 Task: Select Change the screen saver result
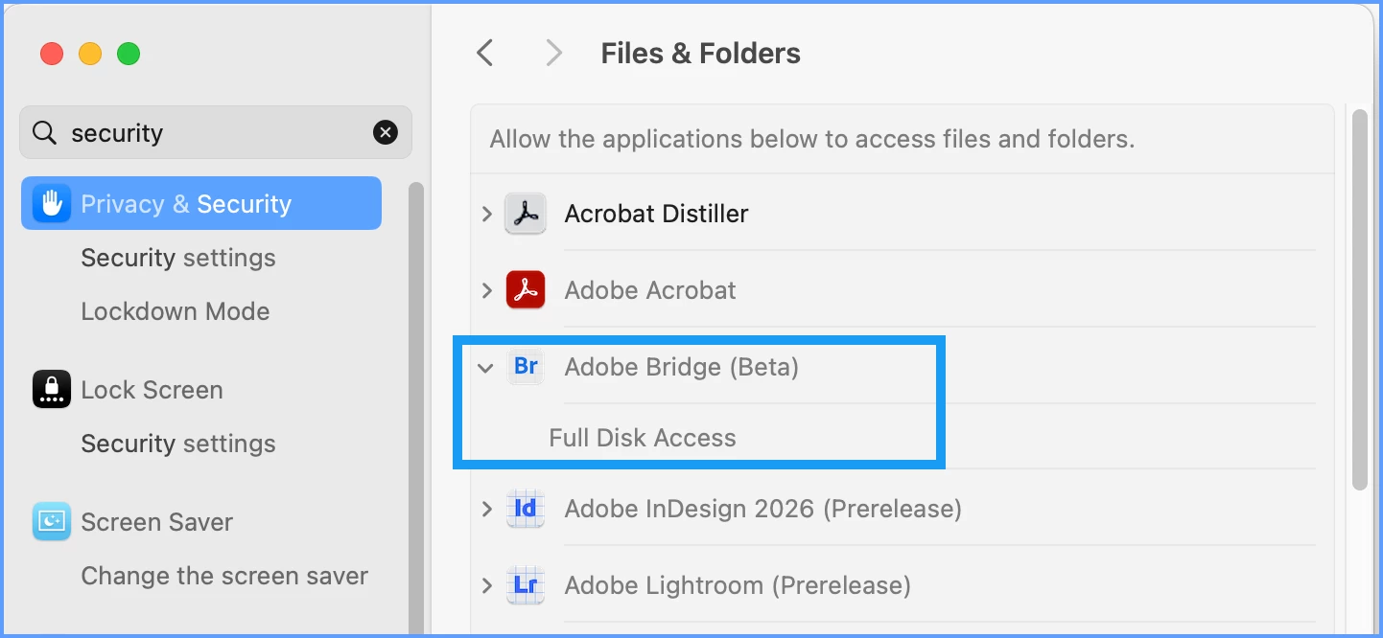[224, 576]
